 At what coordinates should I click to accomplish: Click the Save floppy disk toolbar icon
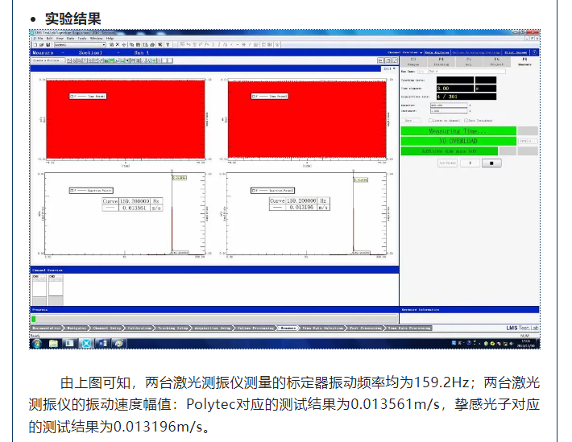coord(48,45)
